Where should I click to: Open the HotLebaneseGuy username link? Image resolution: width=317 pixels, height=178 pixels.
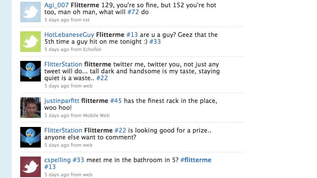point(69,35)
